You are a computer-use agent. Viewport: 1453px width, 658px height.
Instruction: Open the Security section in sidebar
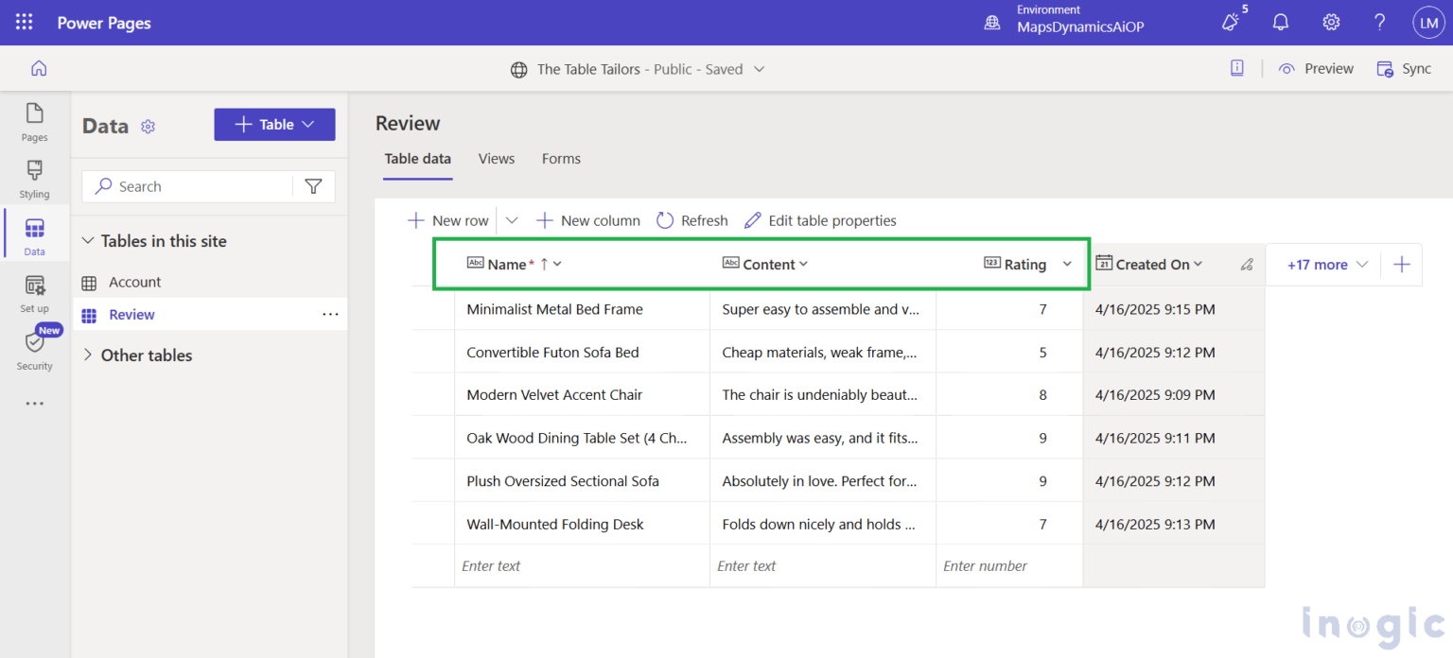click(34, 348)
